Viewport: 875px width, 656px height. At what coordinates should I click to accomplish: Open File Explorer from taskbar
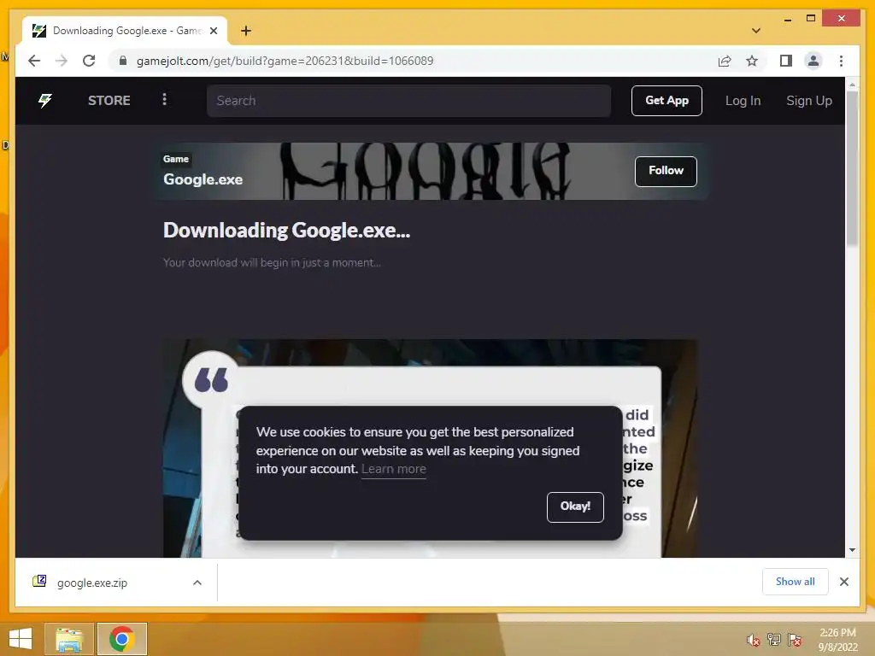(x=68, y=639)
